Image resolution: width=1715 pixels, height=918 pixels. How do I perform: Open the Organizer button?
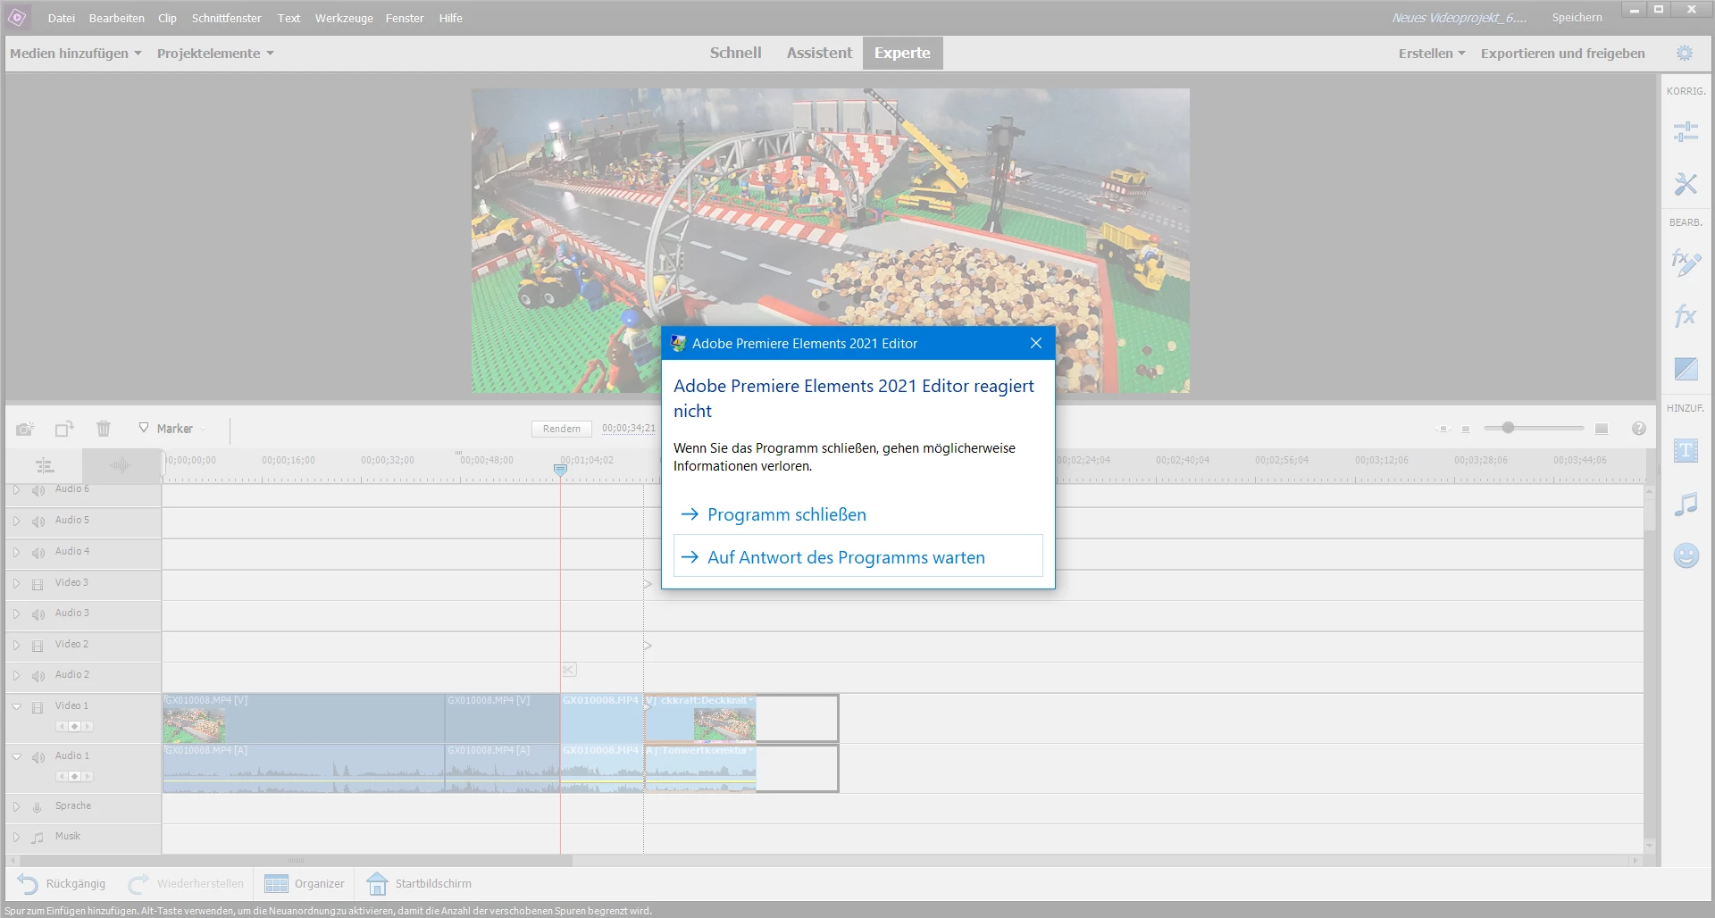(305, 884)
